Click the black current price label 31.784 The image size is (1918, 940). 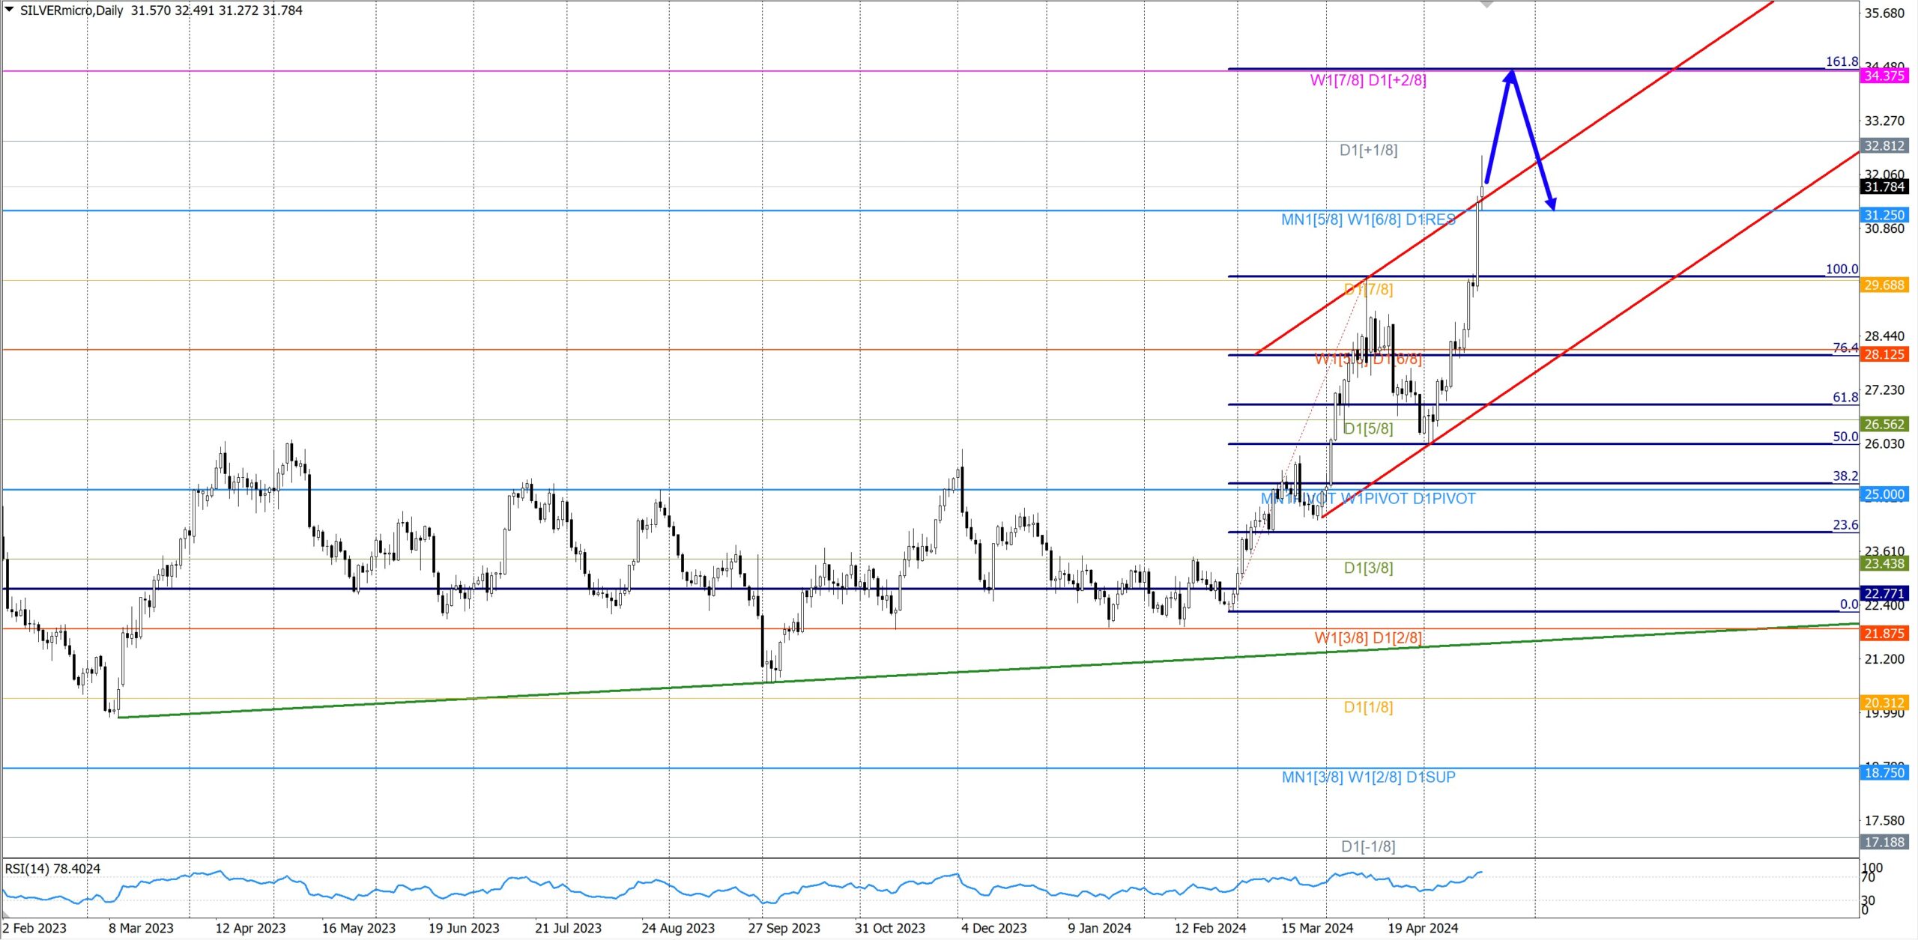coord(1884,187)
